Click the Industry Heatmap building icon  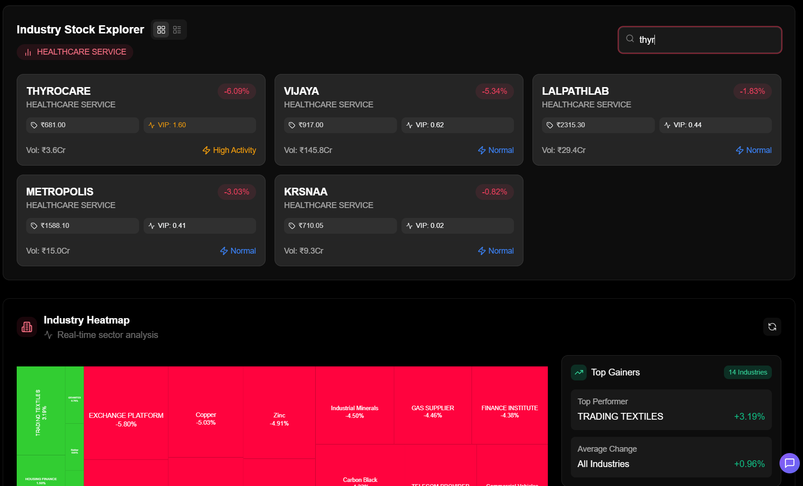(27, 327)
